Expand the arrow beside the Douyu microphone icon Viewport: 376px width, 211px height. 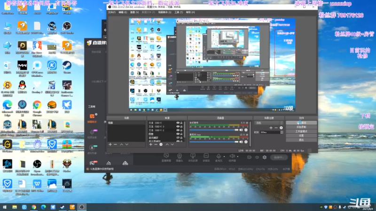pyautogui.click(x=224, y=157)
